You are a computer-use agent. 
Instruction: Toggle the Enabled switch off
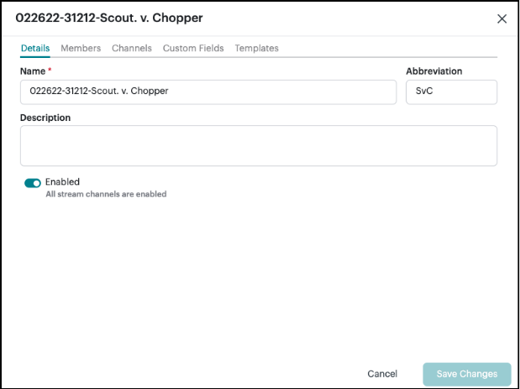(33, 182)
